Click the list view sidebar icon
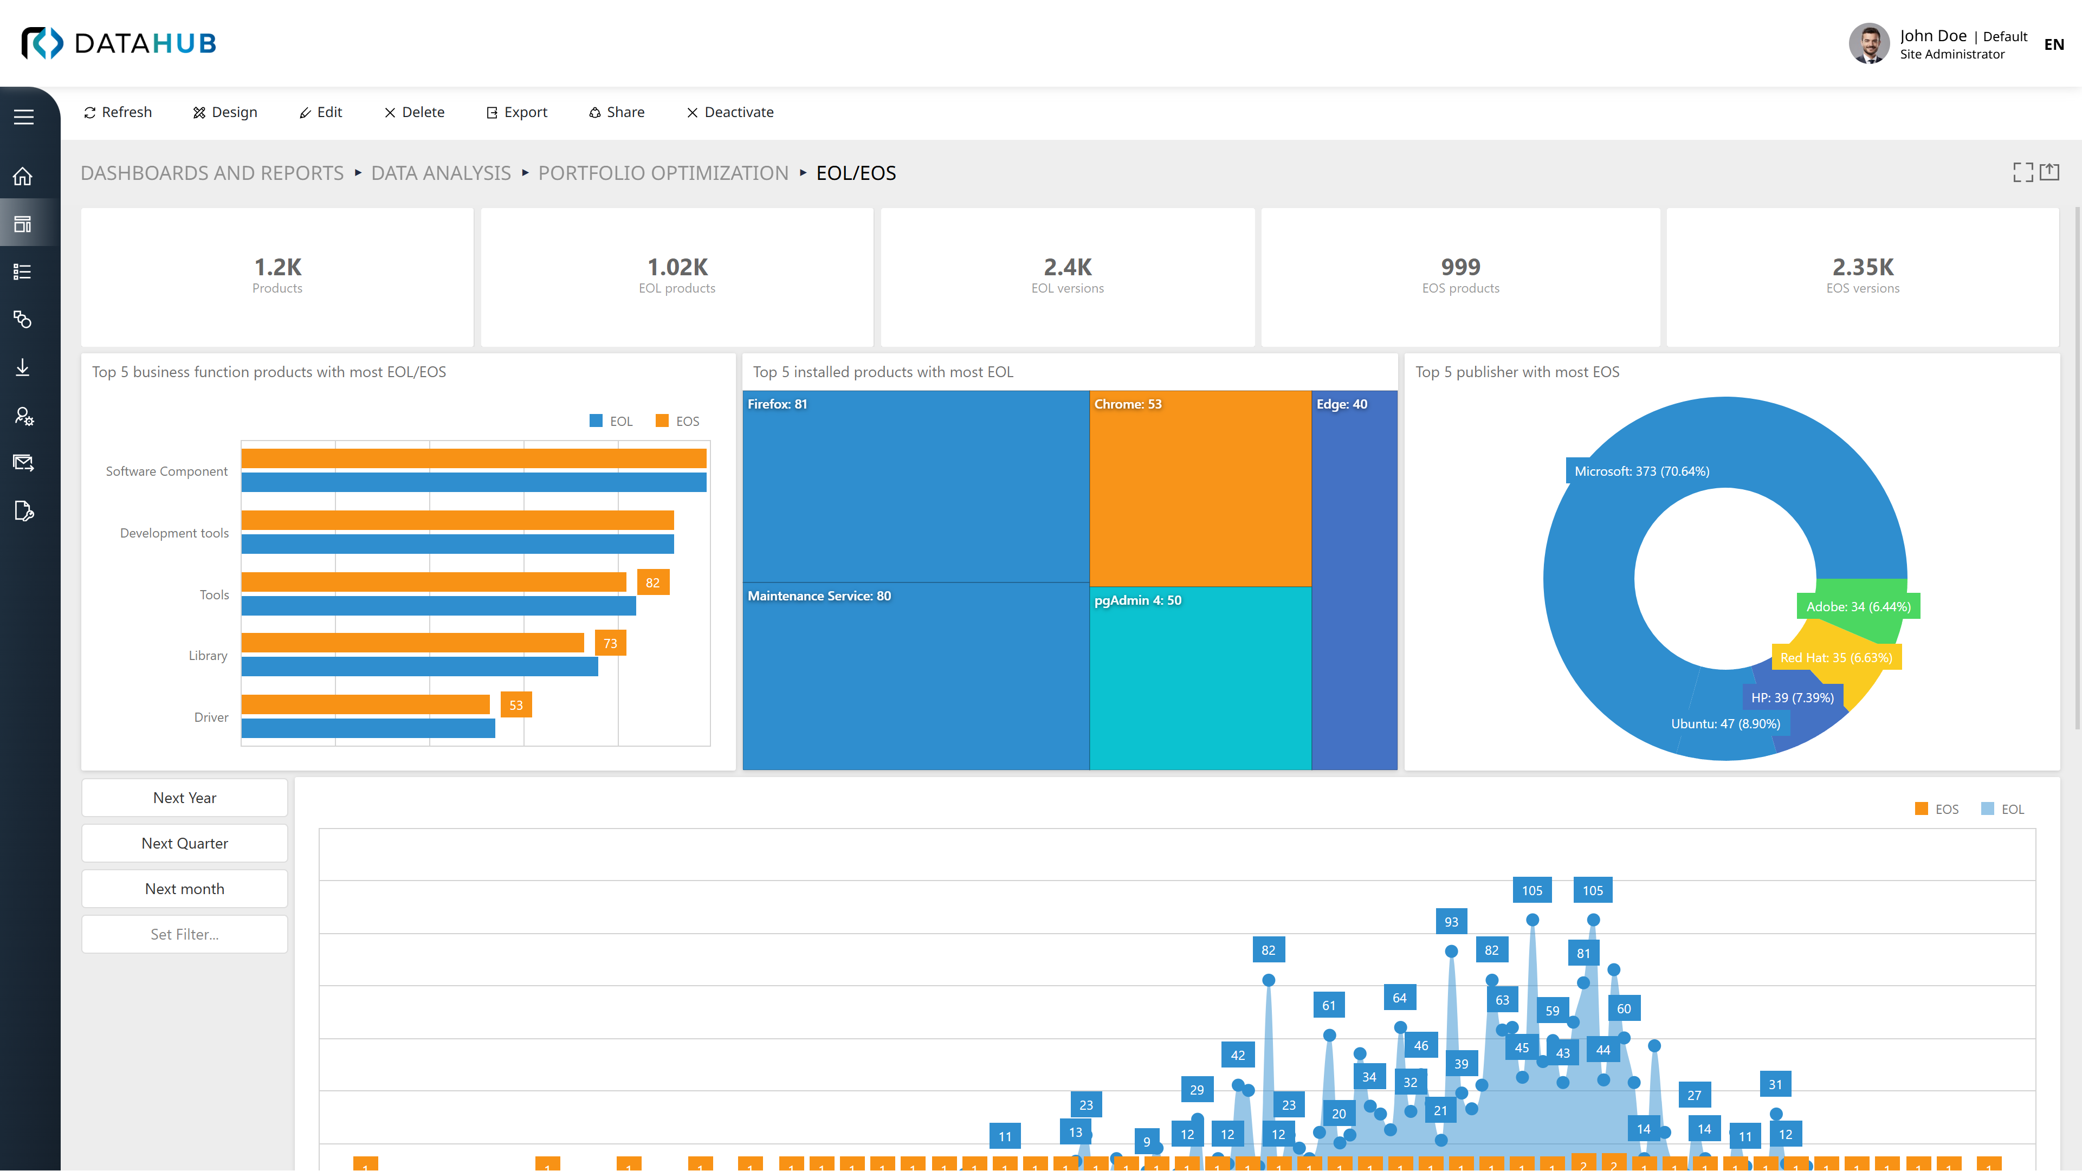The image size is (2082, 1171). [x=23, y=271]
